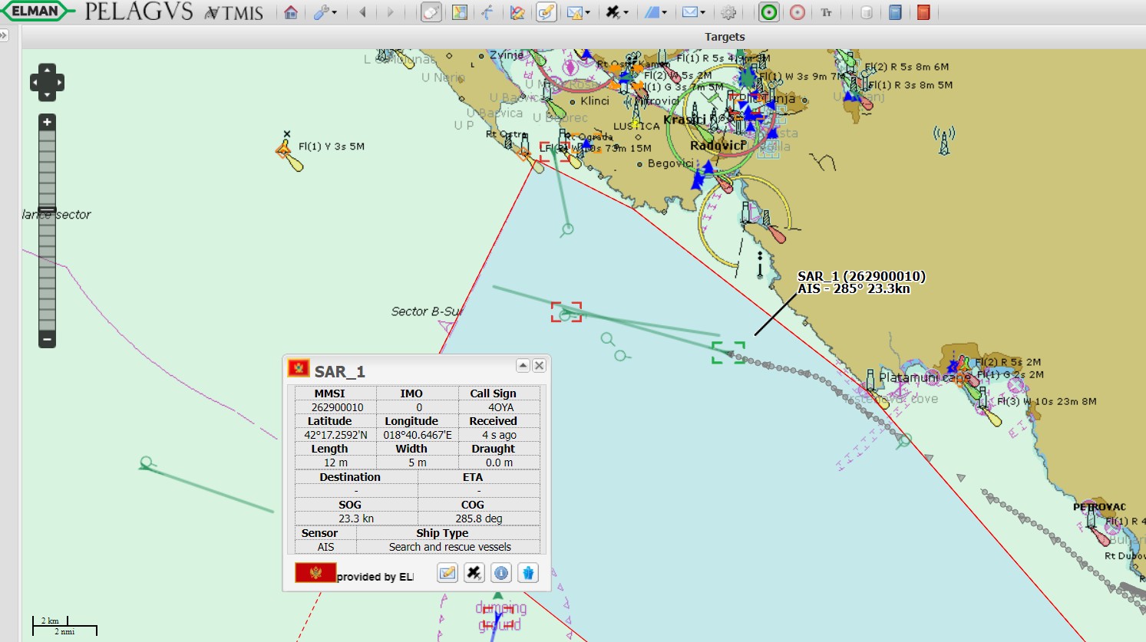Pan the map down arrow

[47, 95]
